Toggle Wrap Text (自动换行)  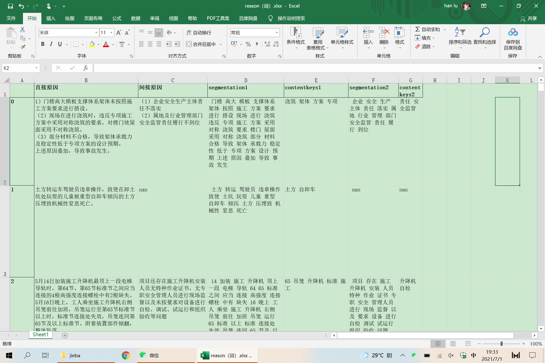tap(199, 33)
